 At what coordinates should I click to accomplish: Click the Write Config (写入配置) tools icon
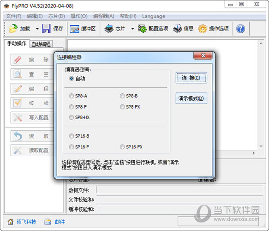tap(18, 117)
